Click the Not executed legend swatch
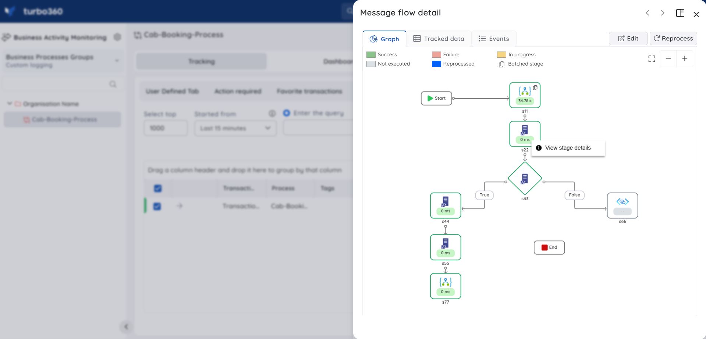 (371, 64)
